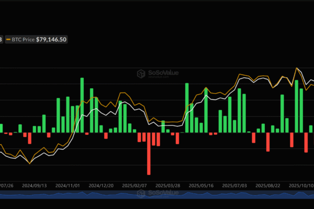Click the blue range navigator strip at bottom

point(157,194)
